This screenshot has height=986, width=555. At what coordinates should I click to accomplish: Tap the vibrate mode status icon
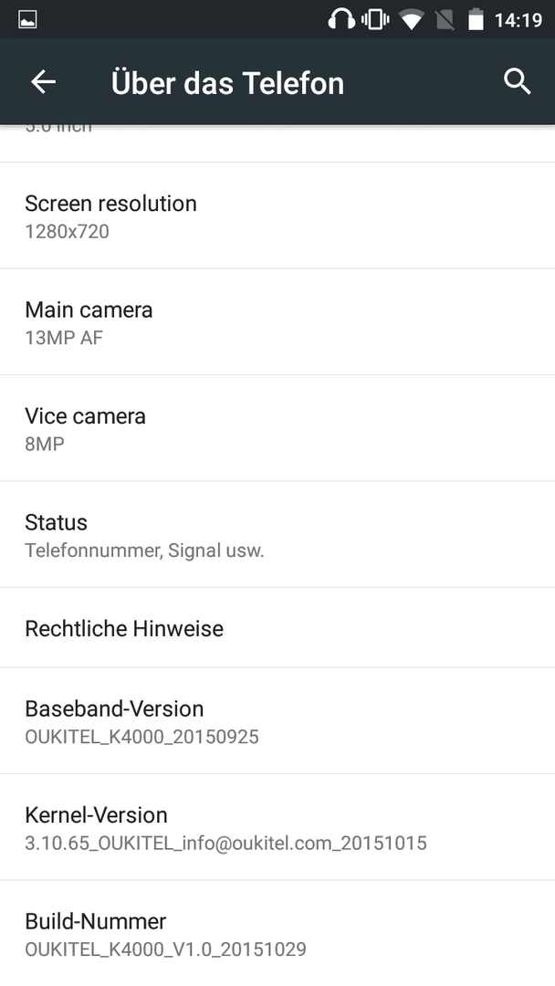[x=375, y=20]
